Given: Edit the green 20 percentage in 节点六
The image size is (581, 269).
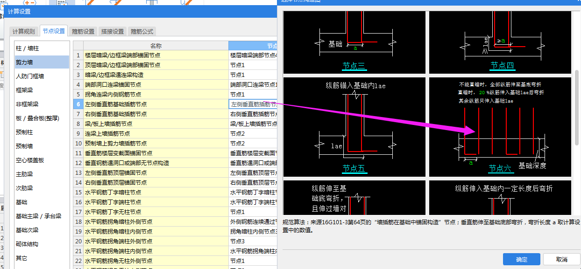Looking at the screenshot, I should click(x=483, y=93).
